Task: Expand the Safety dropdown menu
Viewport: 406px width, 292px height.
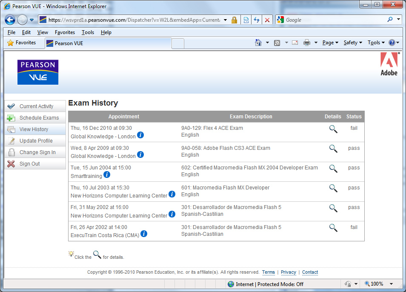Action: point(353,43)
